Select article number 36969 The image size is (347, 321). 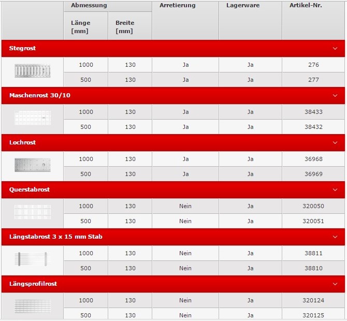click(313, 174)
